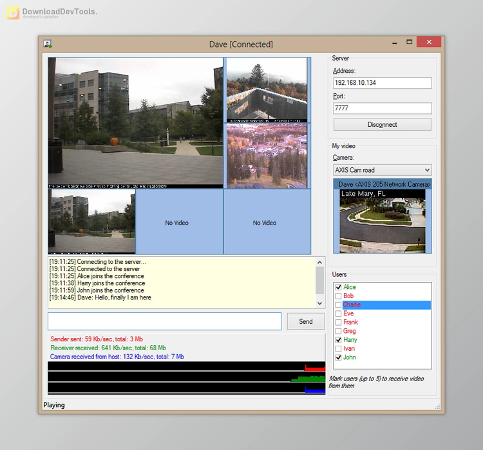Toggle the Alice user checkbox
The height and width of the screenshot is (450, 483).
tap(339, 287)
